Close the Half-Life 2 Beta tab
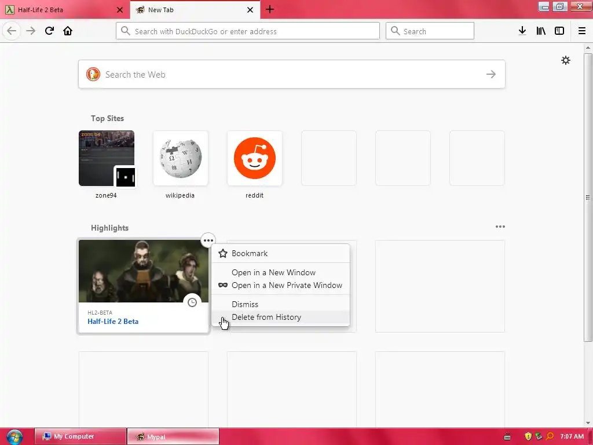Viewport: 593px width, 445px height. (x=120, y=10)
